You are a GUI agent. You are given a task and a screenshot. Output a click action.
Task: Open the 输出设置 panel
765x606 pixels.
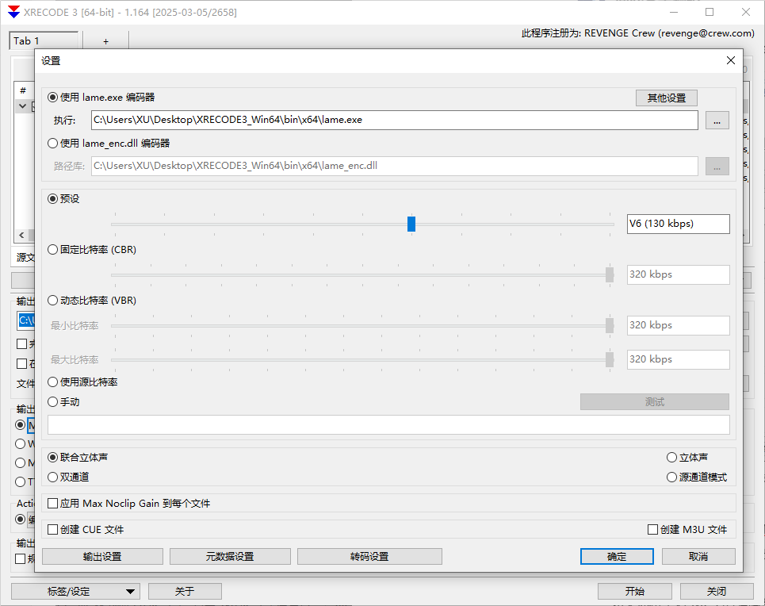(102, 556)
